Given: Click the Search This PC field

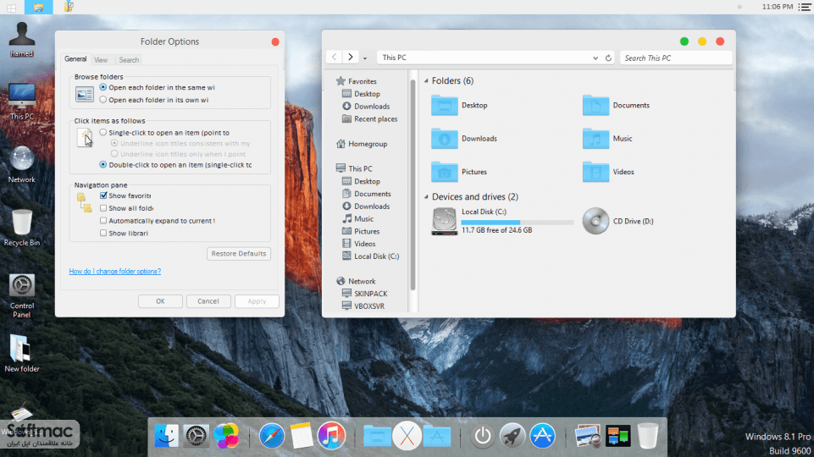Looking at the screenshot, I should tap(676, 58).
